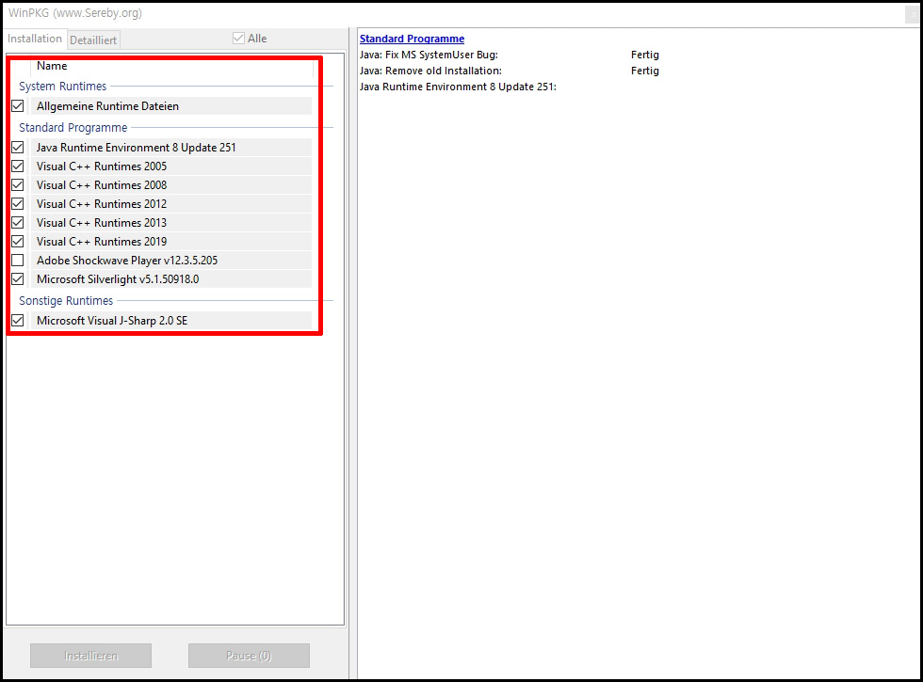
Task: Uncheck Microsoft Silverlight checkbox
Action: click(x=18, y=278)
